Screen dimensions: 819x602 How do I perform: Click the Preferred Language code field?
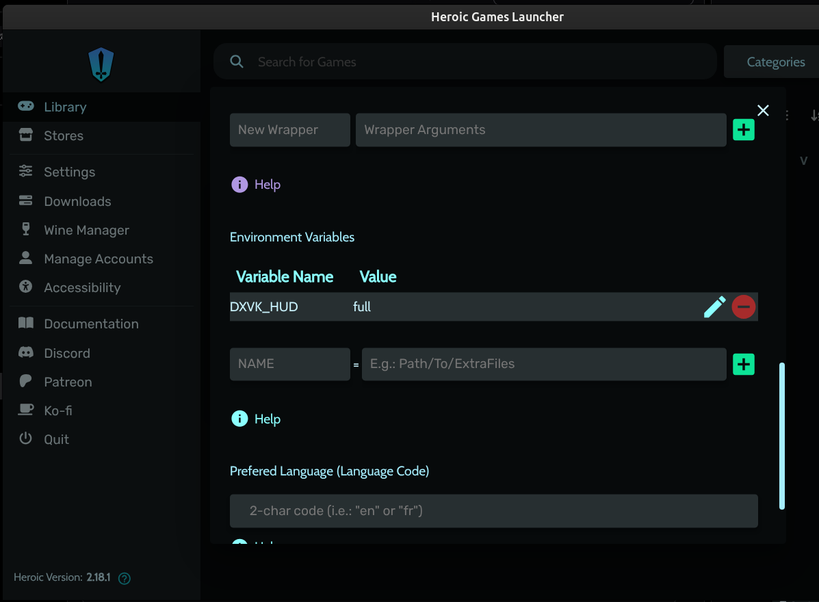point(493,510)
